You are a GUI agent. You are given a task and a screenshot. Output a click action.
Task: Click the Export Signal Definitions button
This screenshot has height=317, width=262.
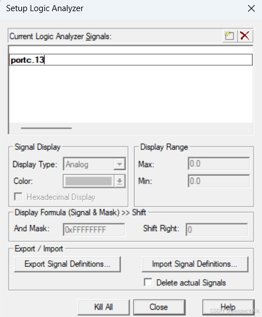pyautogui.click(x=68, y=264)
